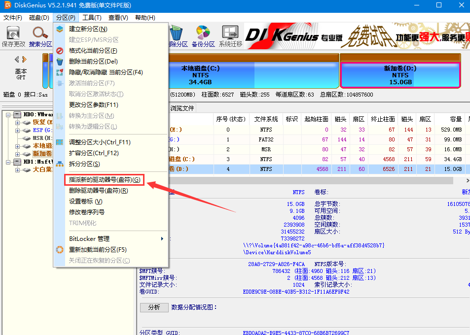The height and width of the screenshot is (335, 470).
Task: Click the Delete Partition (删除分区) trash icon in toolbar
Action: [176, 33]
